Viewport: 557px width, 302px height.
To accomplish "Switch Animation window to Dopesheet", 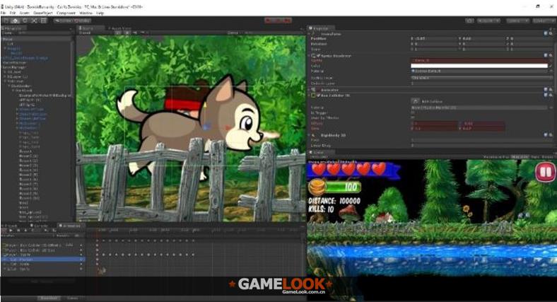I will point(48,298).
